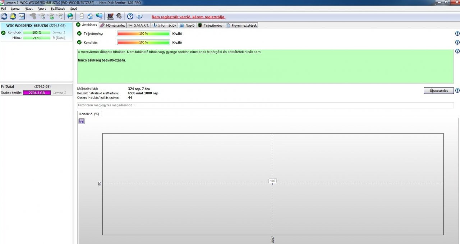Switch to the Áttekintés tab
The width and height of the screenshot is (460, 244).
[87, 25]
